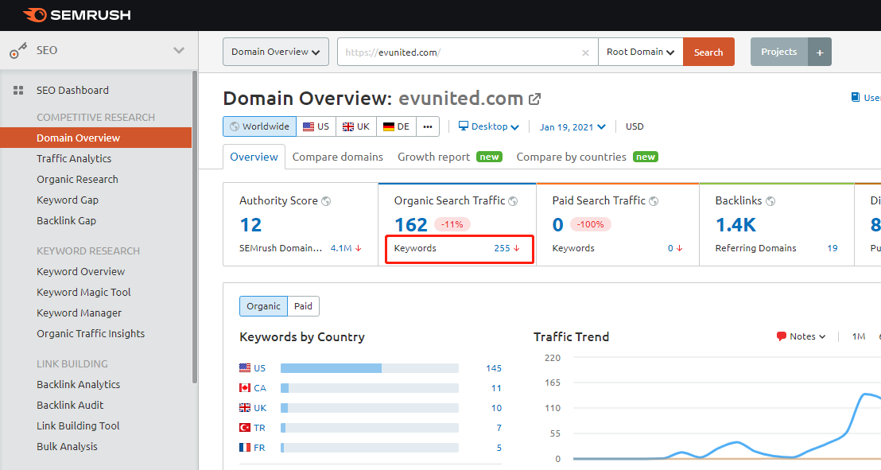Open Keyword Magic Tool in sidebar
Viewport: 881px width, 470px height.
tap(83, 292)
